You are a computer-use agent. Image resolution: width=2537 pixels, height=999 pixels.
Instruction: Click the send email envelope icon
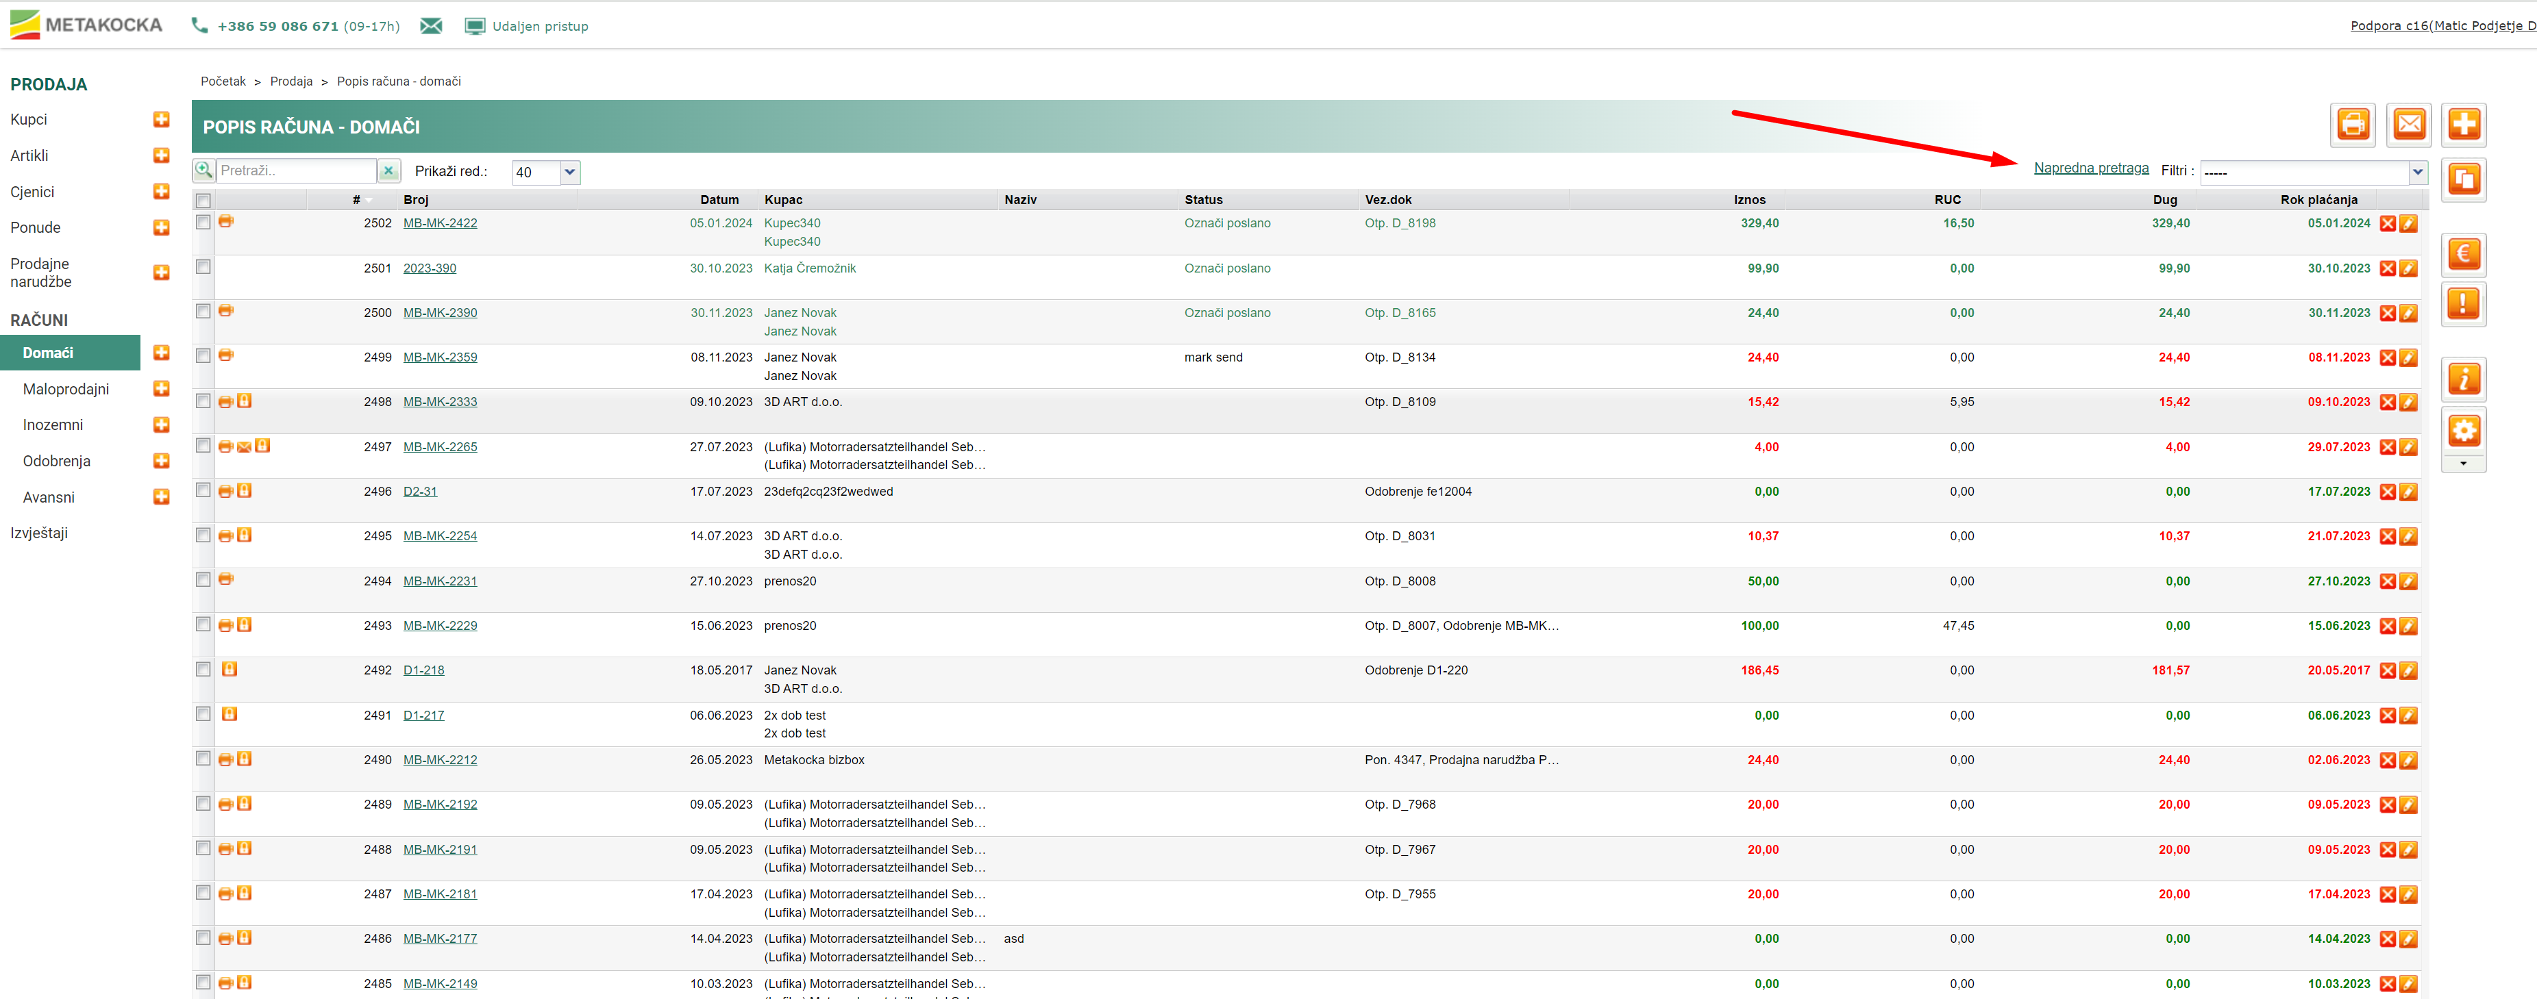(x=2408, y=125)
